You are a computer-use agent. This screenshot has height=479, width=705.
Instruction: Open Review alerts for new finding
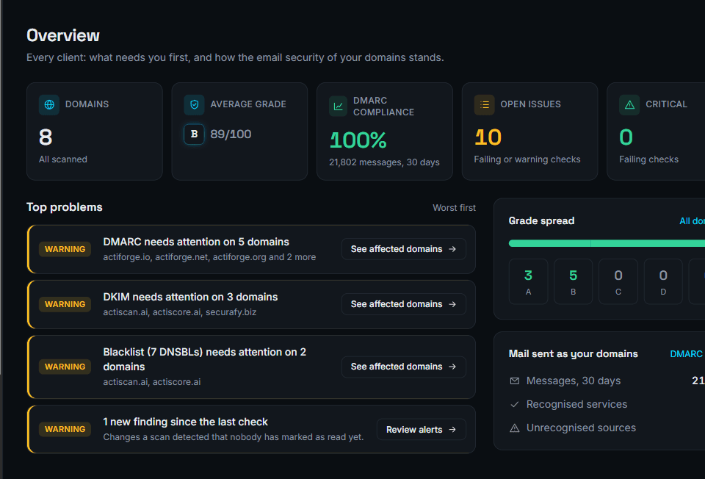pos(421,430)
